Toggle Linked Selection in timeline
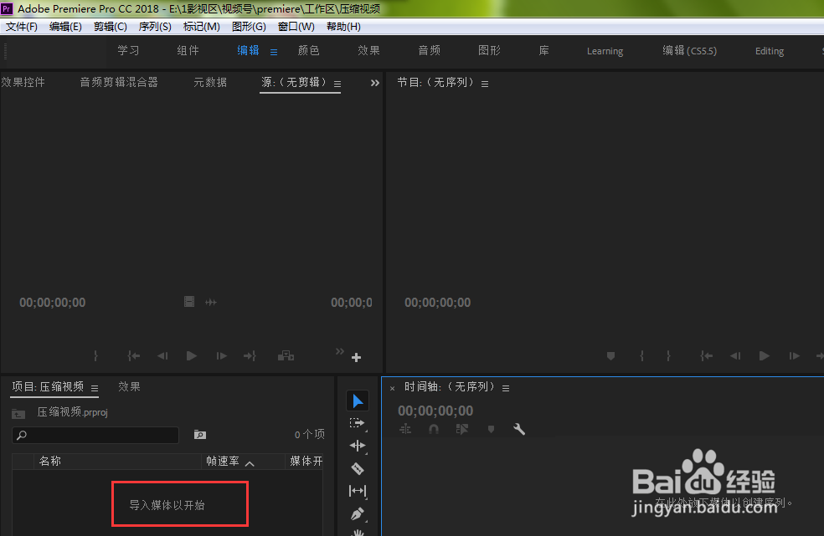 tap(462, 430)
